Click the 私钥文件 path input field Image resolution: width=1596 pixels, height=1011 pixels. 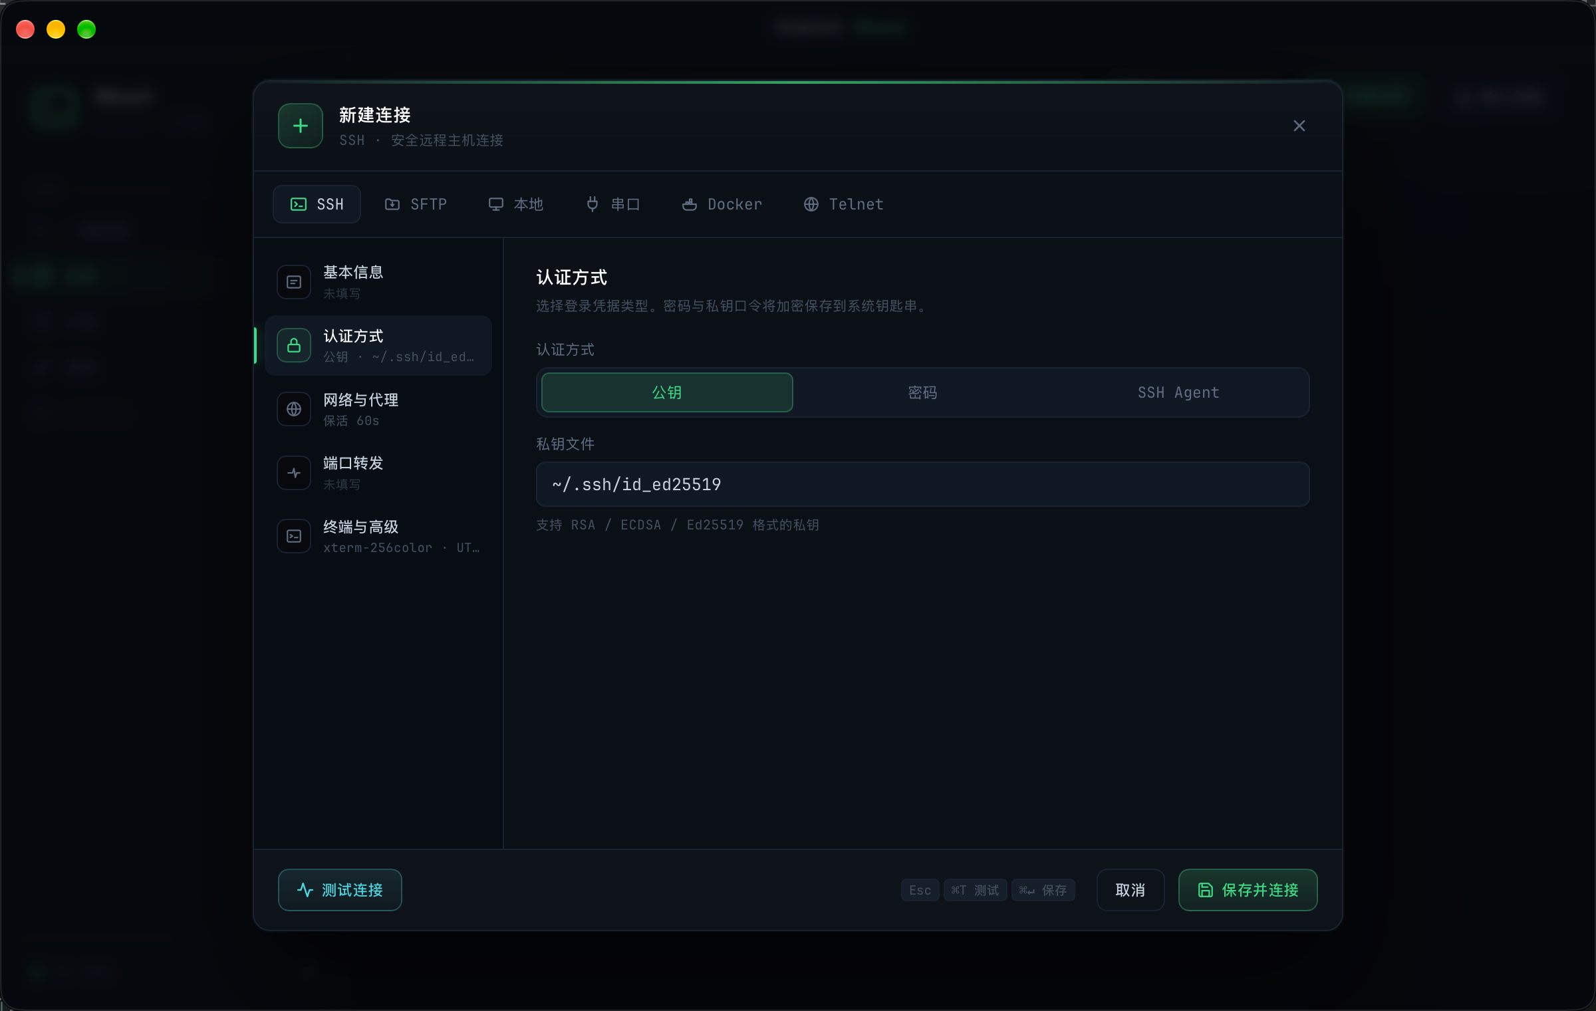(923, 484)
